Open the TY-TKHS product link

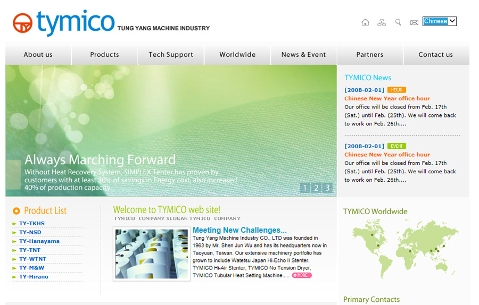tap(32, 224)
